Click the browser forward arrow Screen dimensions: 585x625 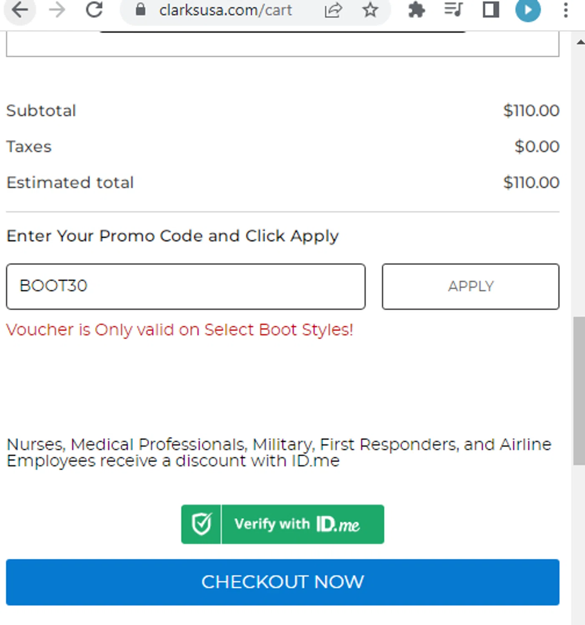coord(57,10)
